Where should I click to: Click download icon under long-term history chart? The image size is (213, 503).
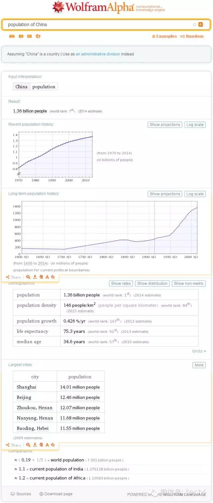coord(35,277)
